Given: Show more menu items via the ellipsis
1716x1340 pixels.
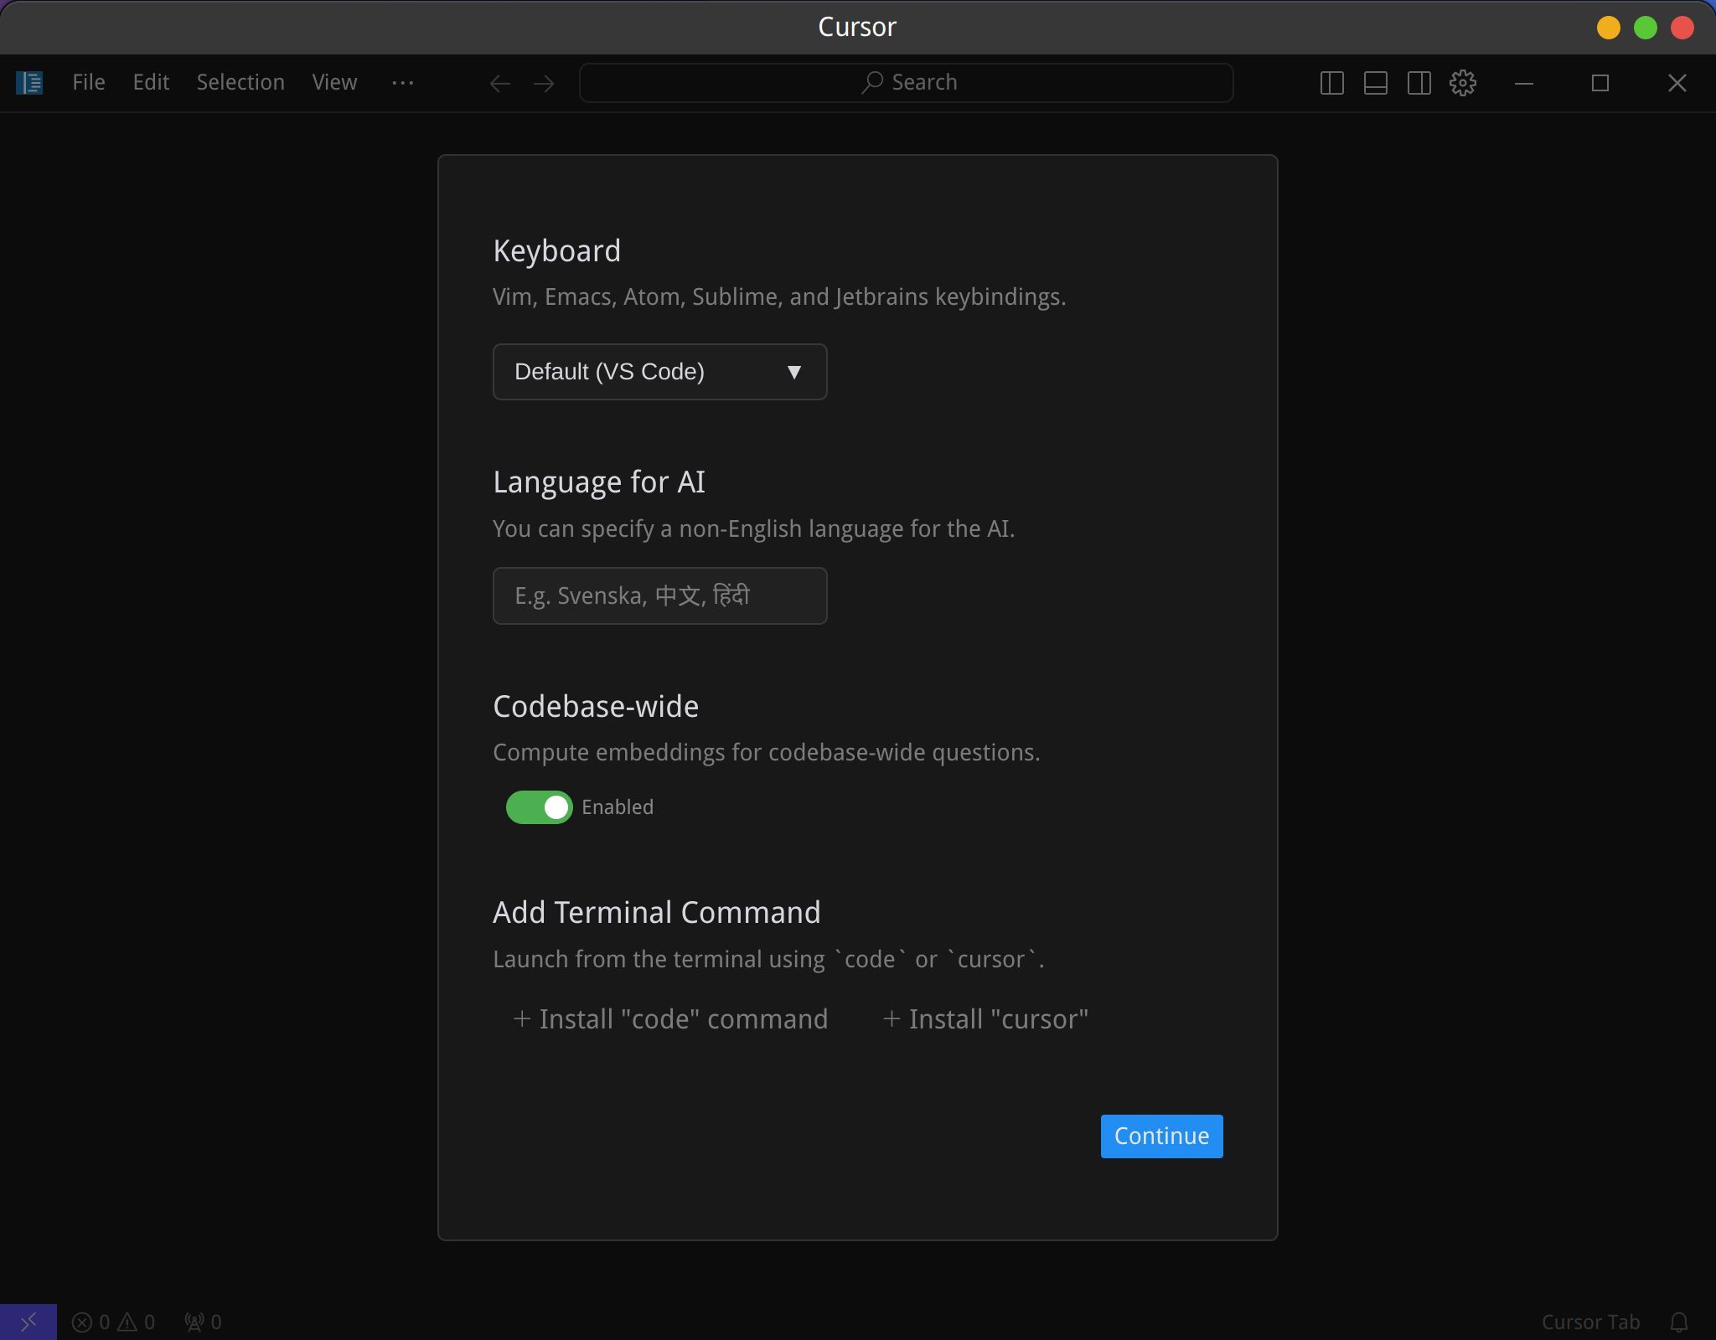Looking at the screenshot, I should pos(403,83).
